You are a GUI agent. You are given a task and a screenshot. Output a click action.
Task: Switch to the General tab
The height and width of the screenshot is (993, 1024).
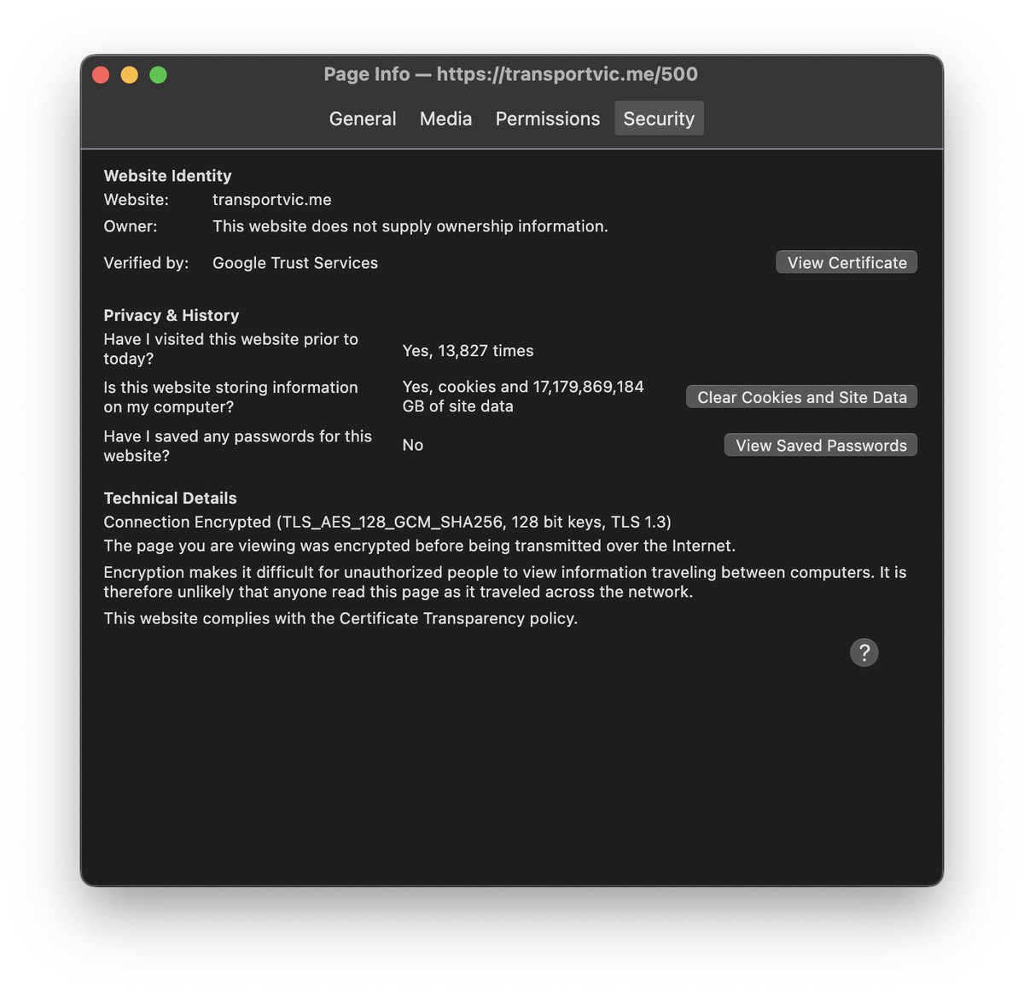tap(363, 119)
